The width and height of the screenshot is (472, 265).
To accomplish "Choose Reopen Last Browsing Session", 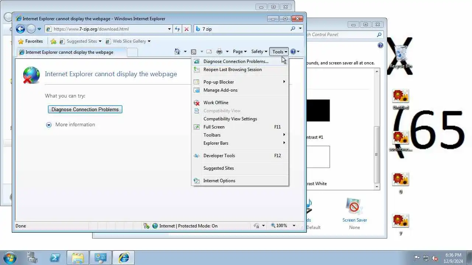I will tap(240, 70).
